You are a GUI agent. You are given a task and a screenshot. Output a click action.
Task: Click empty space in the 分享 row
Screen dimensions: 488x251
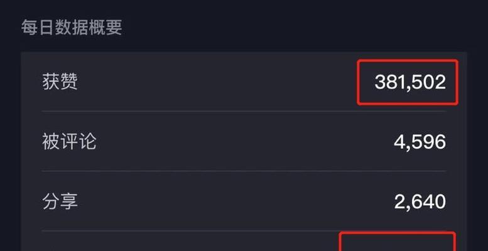coord(234,202)
